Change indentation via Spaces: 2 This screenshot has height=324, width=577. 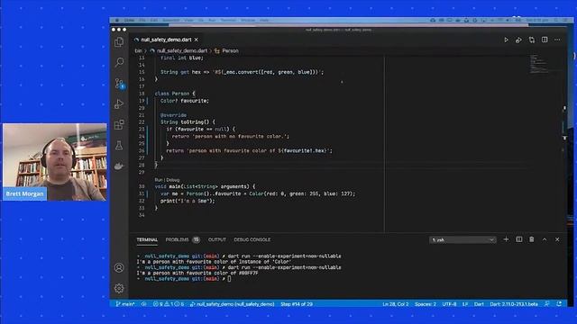pos(426,304)
